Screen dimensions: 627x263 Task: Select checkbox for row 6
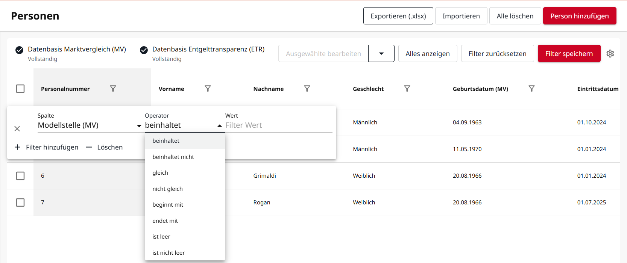[x=20, y=176]
